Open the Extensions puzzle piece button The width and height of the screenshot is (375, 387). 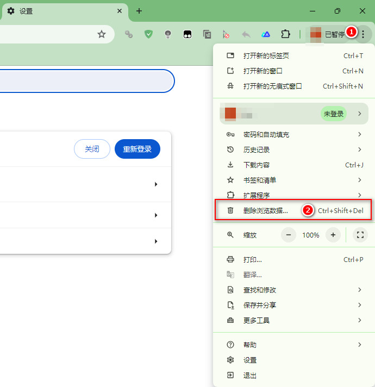click(x=285, y=34)
